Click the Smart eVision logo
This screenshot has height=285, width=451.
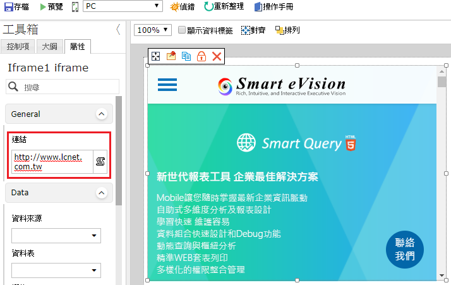click(x=282, y=86)
